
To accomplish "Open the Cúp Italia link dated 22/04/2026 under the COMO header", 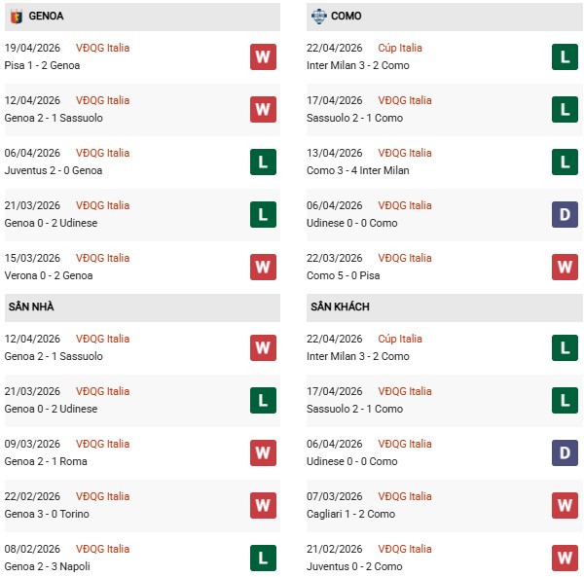I will click(401, 48).
